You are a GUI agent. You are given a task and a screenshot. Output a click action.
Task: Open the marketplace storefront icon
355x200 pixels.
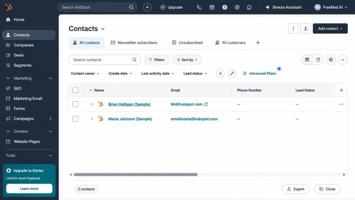212,7
